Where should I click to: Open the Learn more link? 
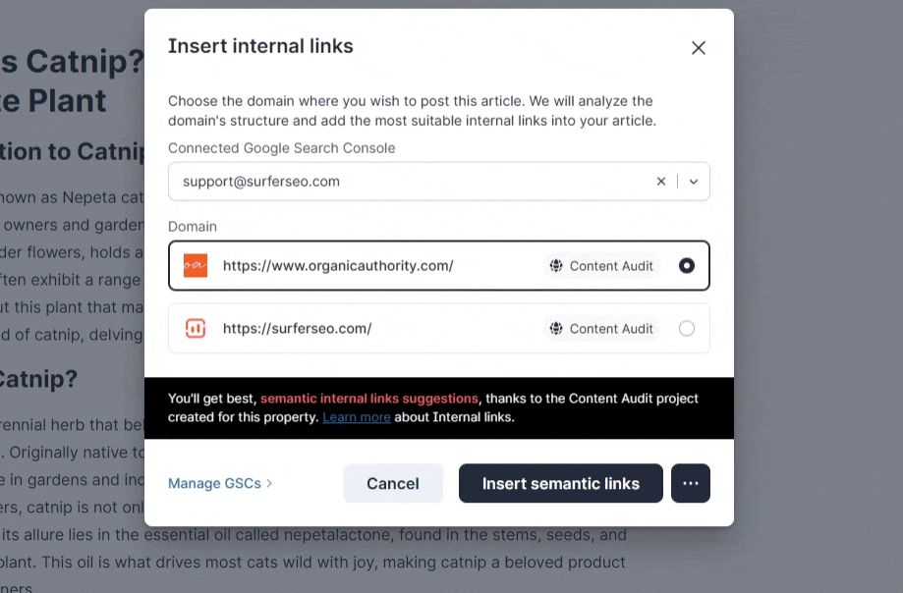(x=356, y=417)
